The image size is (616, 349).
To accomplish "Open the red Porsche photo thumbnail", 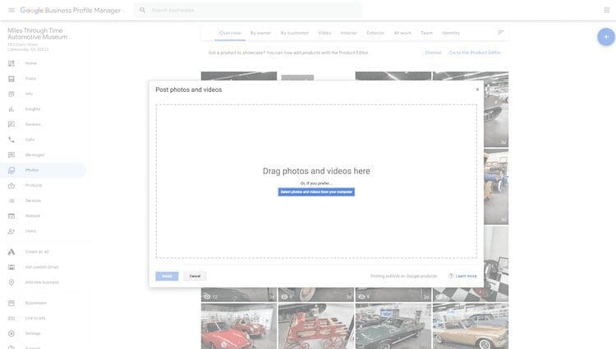I will click(x=239, y=326).
